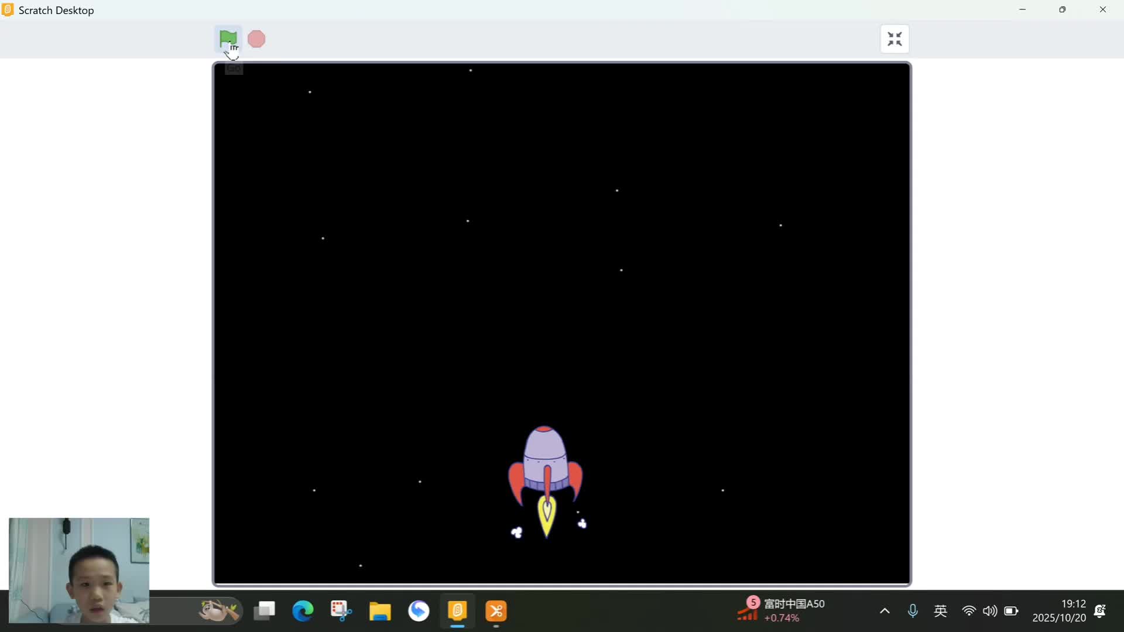Exit full screen stage mode
1124x632 pixels.
(895, 39)
